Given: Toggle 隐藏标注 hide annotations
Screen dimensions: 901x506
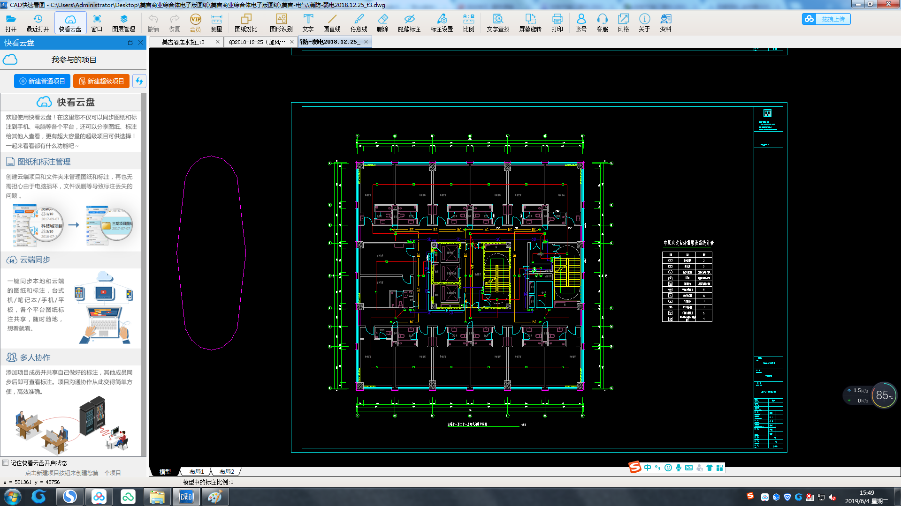Looking at the screenshot, I should pos(409,22).
